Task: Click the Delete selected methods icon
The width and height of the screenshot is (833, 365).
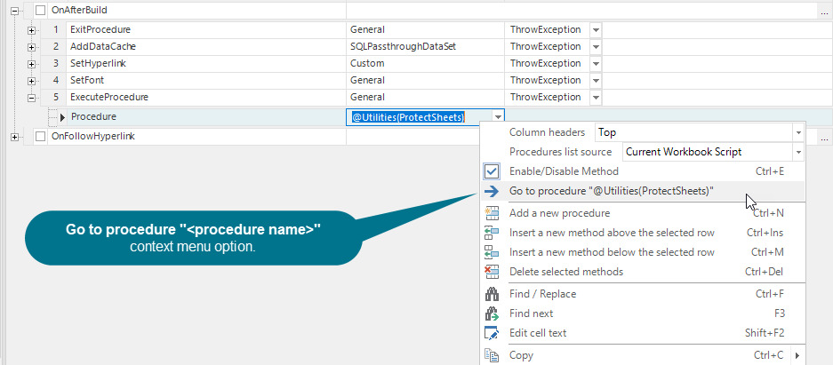Action: pyautogui.click(x=492, y=272)
